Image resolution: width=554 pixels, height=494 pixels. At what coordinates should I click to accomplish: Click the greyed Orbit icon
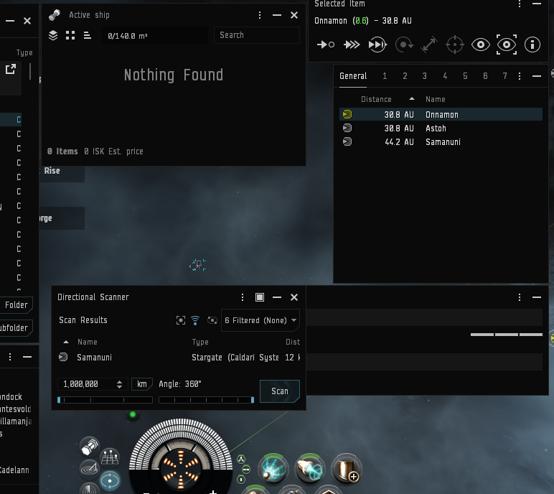click(x=403, y=45)
